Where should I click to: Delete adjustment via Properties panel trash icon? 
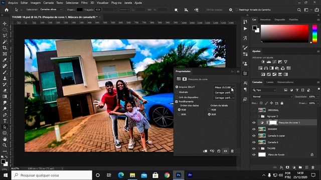pos(232,151)
